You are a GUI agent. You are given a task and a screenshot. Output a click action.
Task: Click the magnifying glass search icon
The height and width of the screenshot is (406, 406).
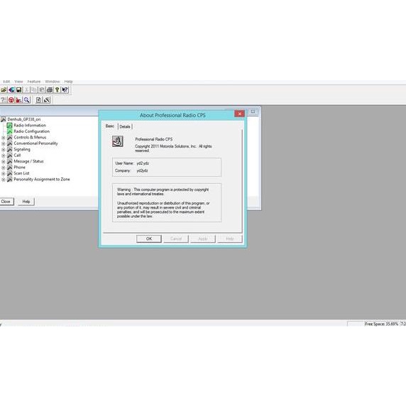[27, 100]
